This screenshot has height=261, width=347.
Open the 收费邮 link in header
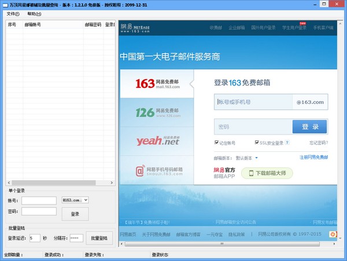(x=216, y=28)
